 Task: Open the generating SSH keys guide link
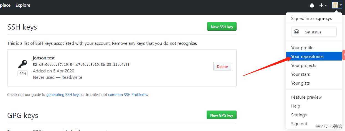coord(63,95)
